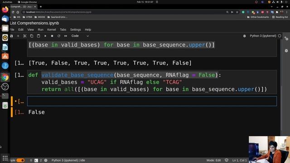Open the Reading list

pyautogui.click(x=280, y=17)
